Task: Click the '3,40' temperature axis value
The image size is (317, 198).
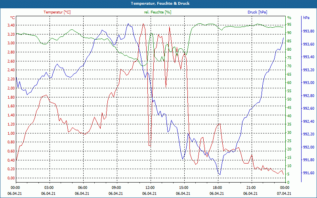Action: point(11,25)
